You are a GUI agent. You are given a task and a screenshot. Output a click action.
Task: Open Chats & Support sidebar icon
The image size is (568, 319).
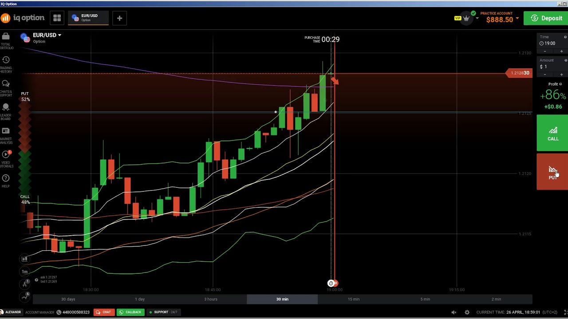pos(6,88)
